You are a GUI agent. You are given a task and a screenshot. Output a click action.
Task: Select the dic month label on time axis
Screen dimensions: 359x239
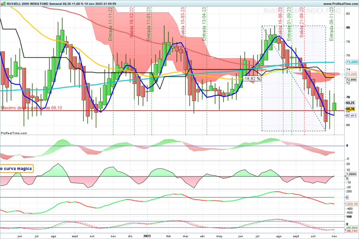[130, 236]
